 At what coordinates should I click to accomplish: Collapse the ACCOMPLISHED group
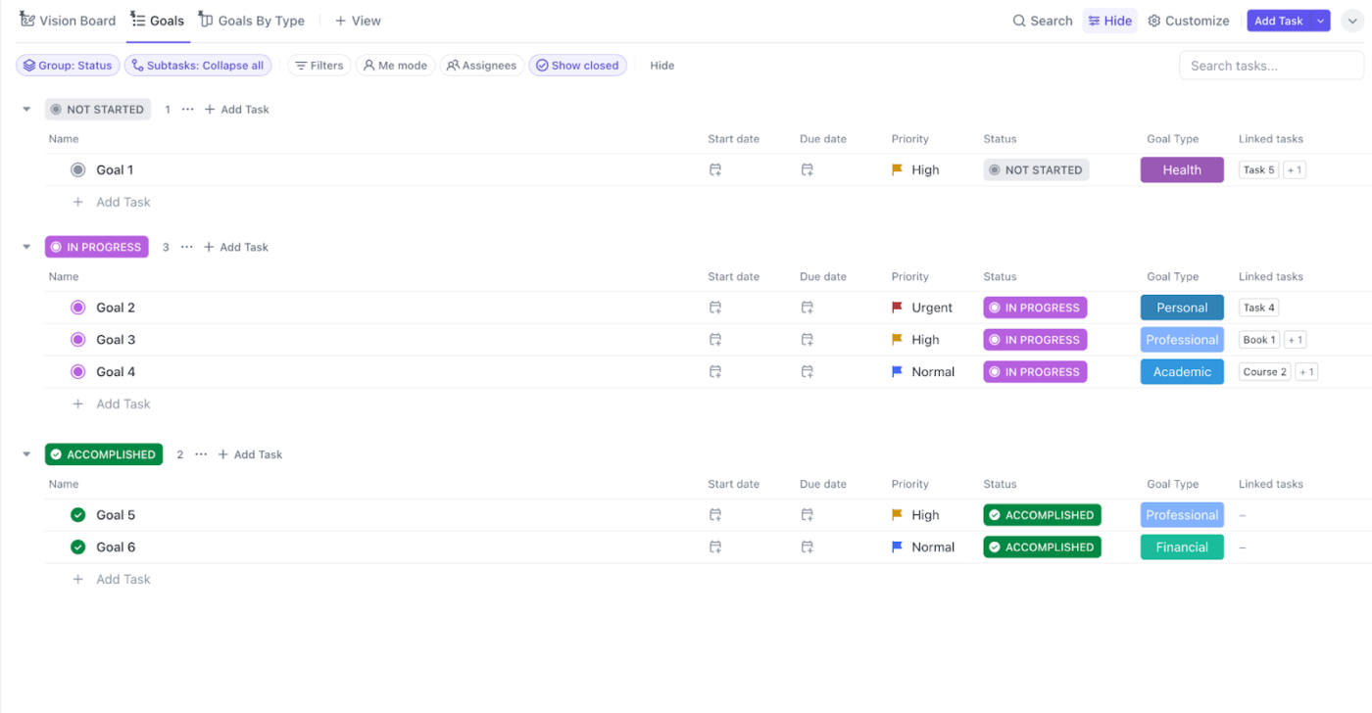[x=25, y=453]
